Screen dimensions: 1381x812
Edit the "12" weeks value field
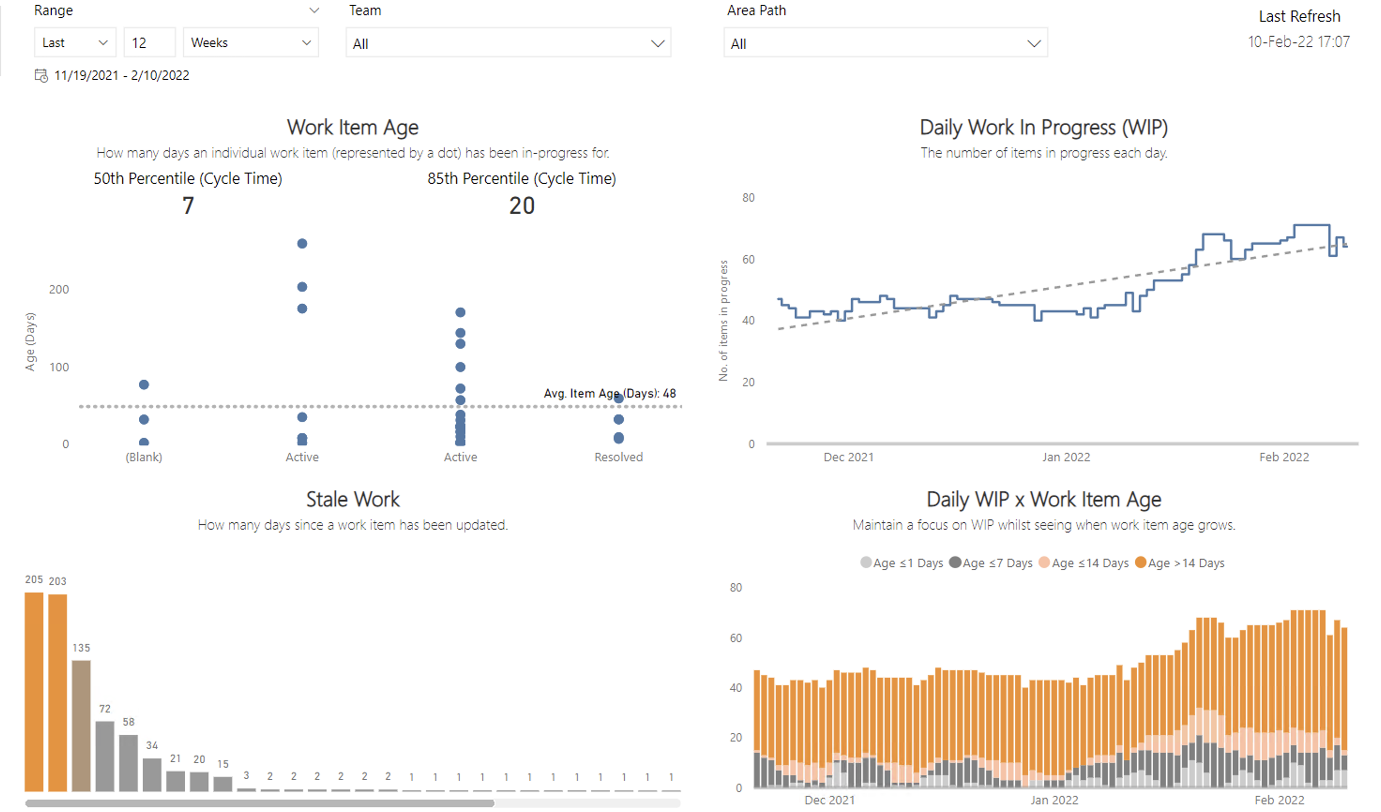click(149, 42)
